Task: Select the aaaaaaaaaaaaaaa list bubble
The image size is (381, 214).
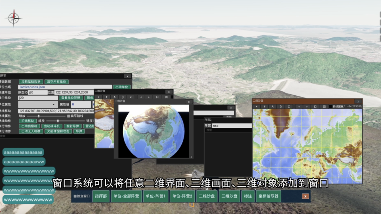Action: (x=23, y=152)
